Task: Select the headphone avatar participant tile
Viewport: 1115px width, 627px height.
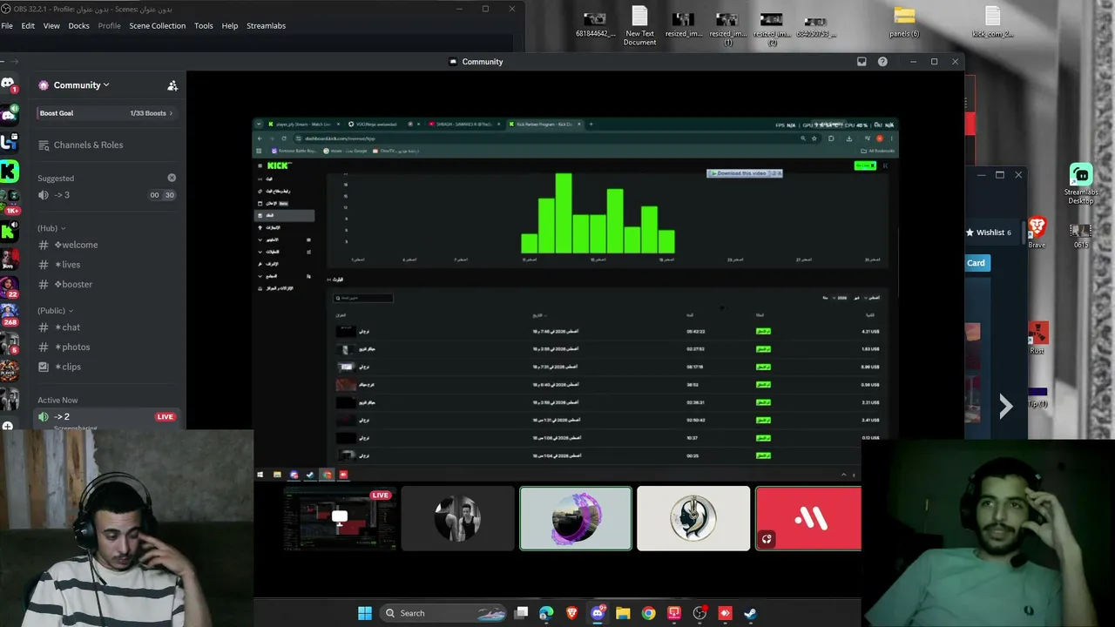Action: (x=693, y=518)
